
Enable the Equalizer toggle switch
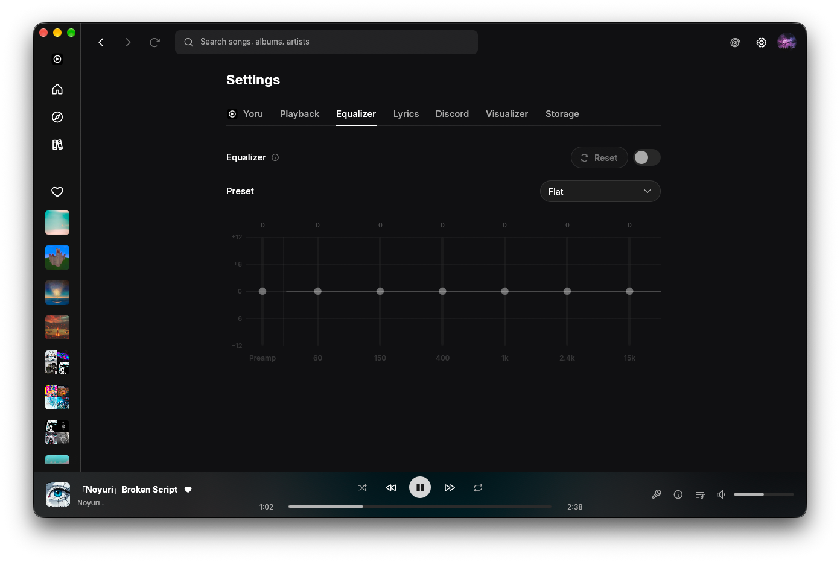point(647,157)
